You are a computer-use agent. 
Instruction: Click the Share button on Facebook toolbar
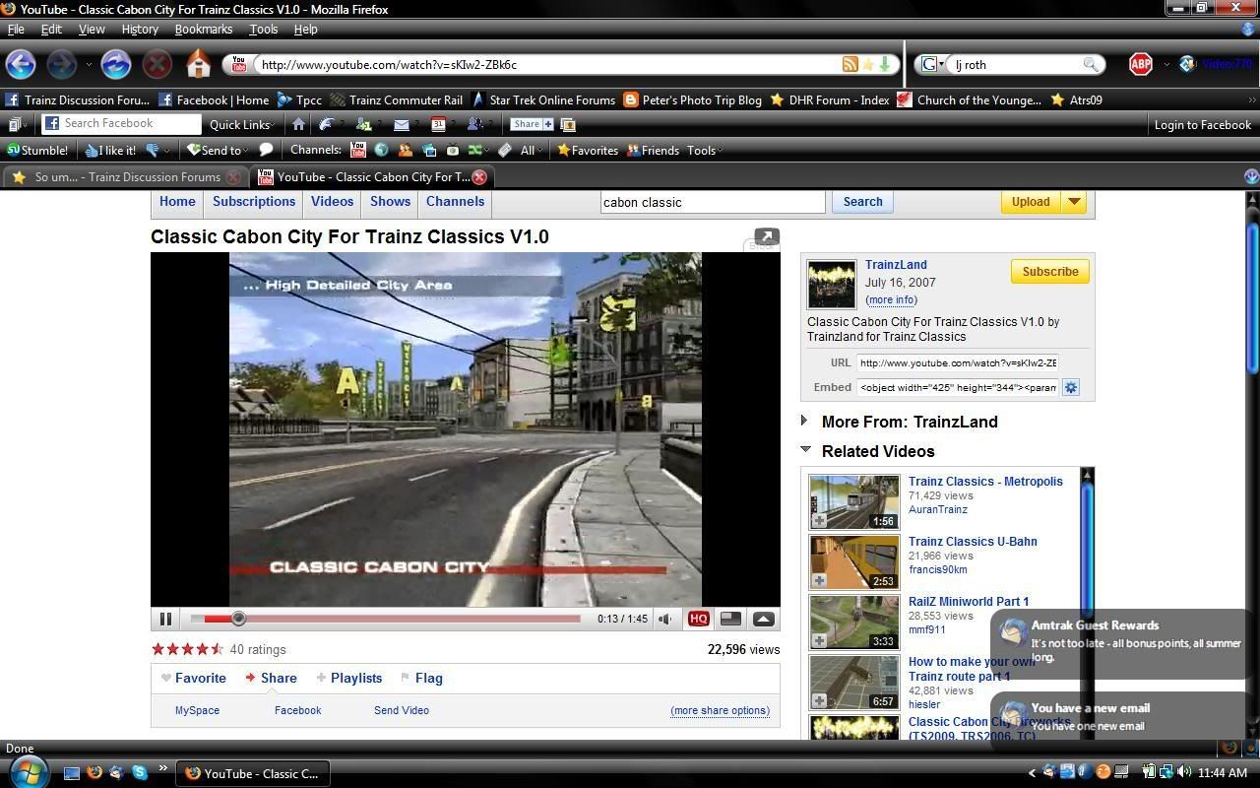(532, 124)
